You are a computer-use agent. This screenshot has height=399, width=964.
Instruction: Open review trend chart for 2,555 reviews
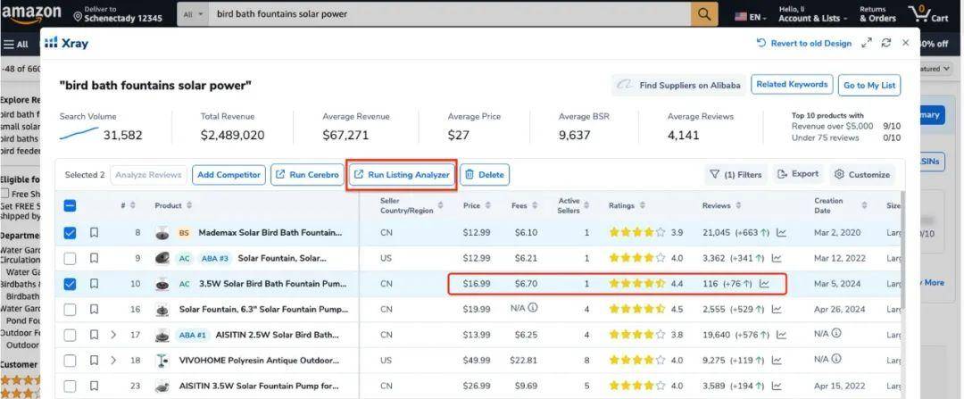tap(777, 309)
